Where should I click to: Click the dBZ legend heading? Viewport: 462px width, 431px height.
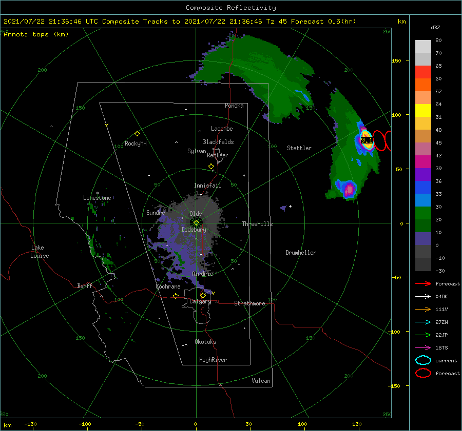[435, 28]
